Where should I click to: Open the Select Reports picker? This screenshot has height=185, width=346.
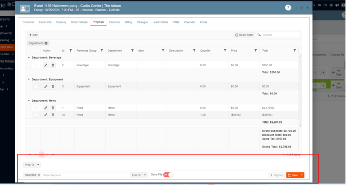pos(84,175)
